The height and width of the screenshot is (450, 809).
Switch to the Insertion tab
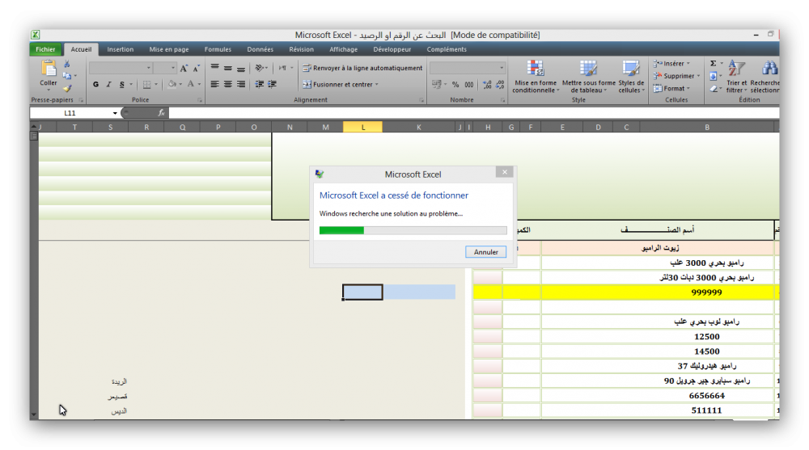121,49
